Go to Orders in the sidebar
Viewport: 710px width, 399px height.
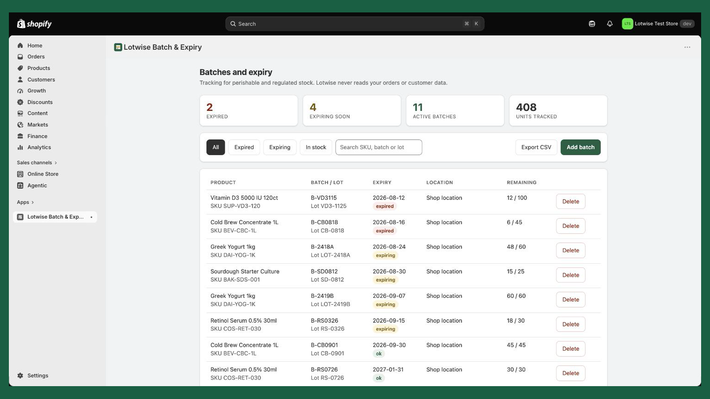pyautogui.click(x=36, y=57)
